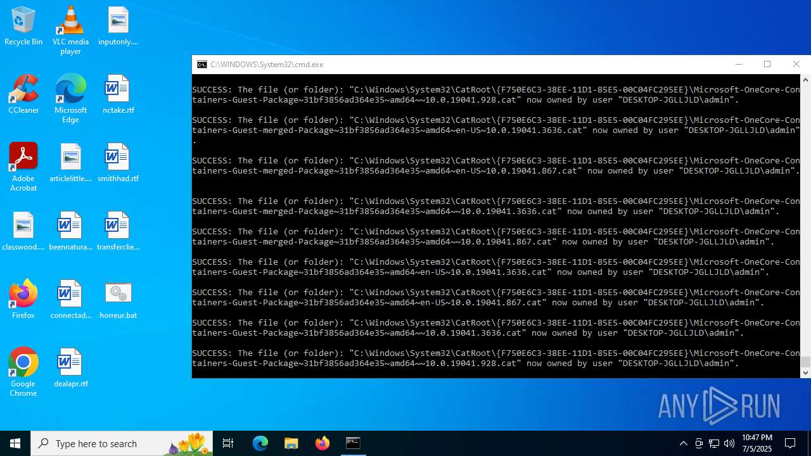The image size is (811, 456).
Task: Switch to cmd.exe taskbar button
Action: [353, 443]
